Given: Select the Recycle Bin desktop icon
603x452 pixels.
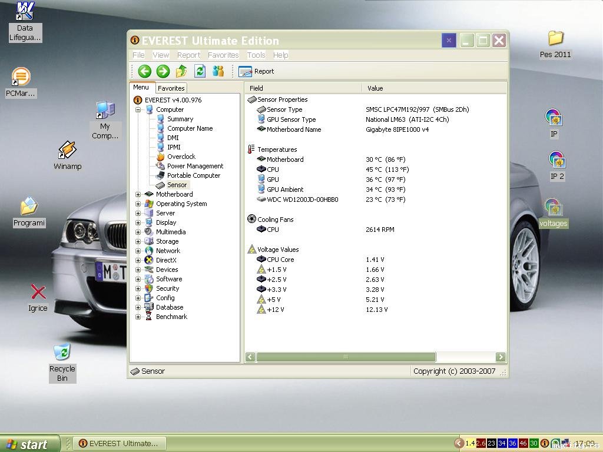Looking at the screenshot, I should pos(62,353).
